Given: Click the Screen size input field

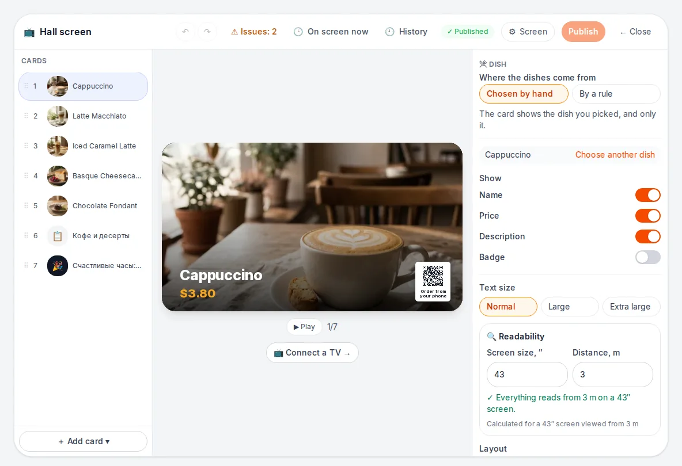Looking at the screenshot, I should (527, 375).
